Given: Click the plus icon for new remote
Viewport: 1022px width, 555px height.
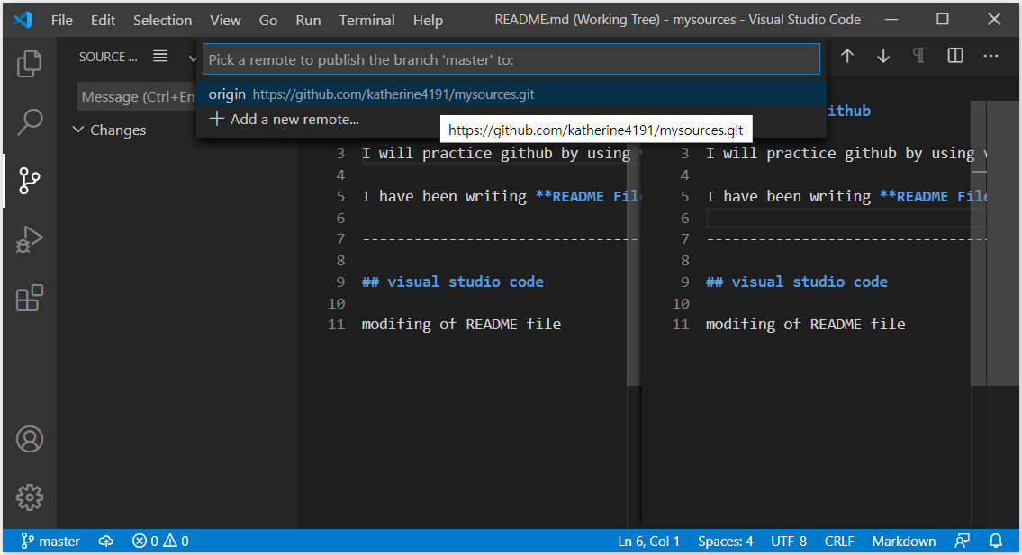Looking at the screenshot, I should coord(216,120).
